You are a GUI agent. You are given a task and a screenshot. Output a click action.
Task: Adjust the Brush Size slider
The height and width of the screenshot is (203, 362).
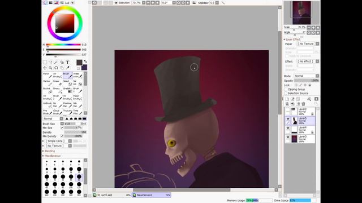point(75,123)
